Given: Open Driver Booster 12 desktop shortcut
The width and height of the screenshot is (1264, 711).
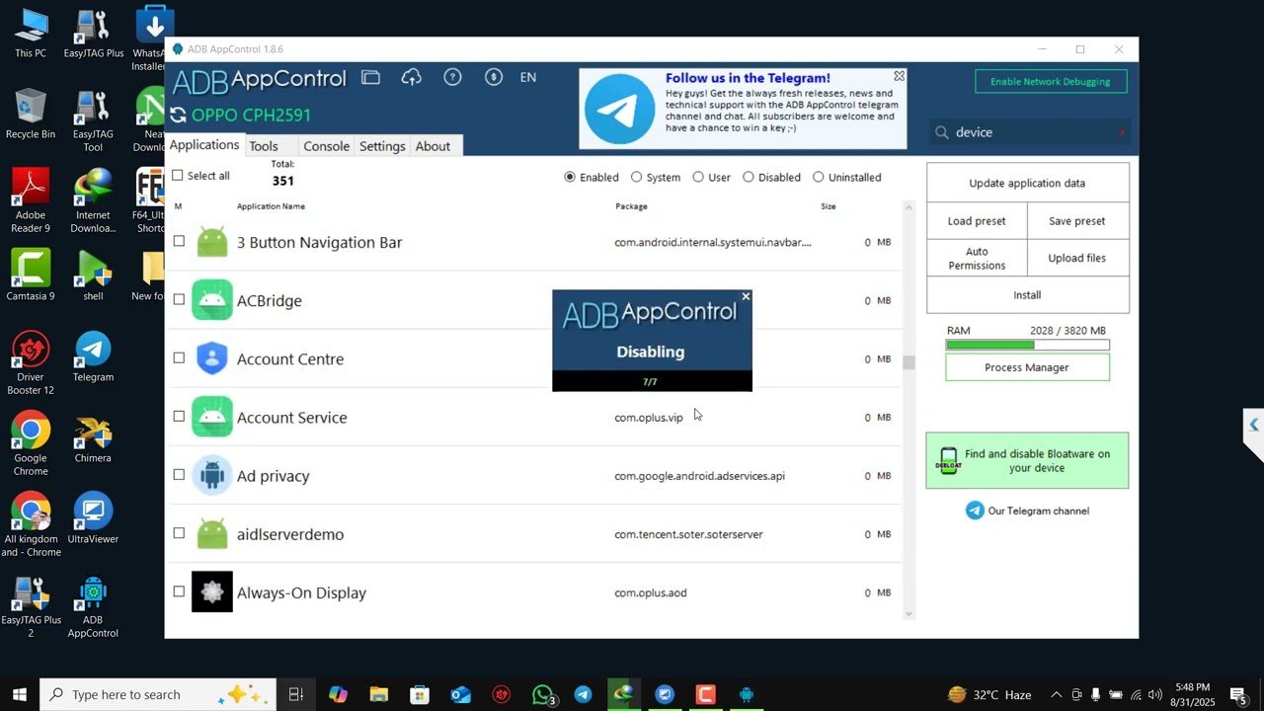Looking at the screenshot, I should (x=31, y=363).
